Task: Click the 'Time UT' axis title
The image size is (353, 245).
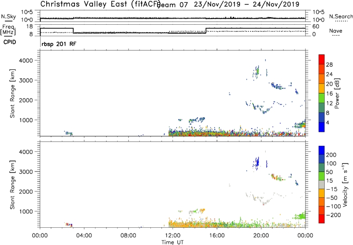Action: click(173, 242)
